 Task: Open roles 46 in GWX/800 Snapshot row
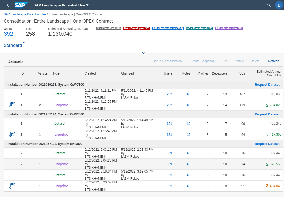pyautogui.click(x=188, y=105)
